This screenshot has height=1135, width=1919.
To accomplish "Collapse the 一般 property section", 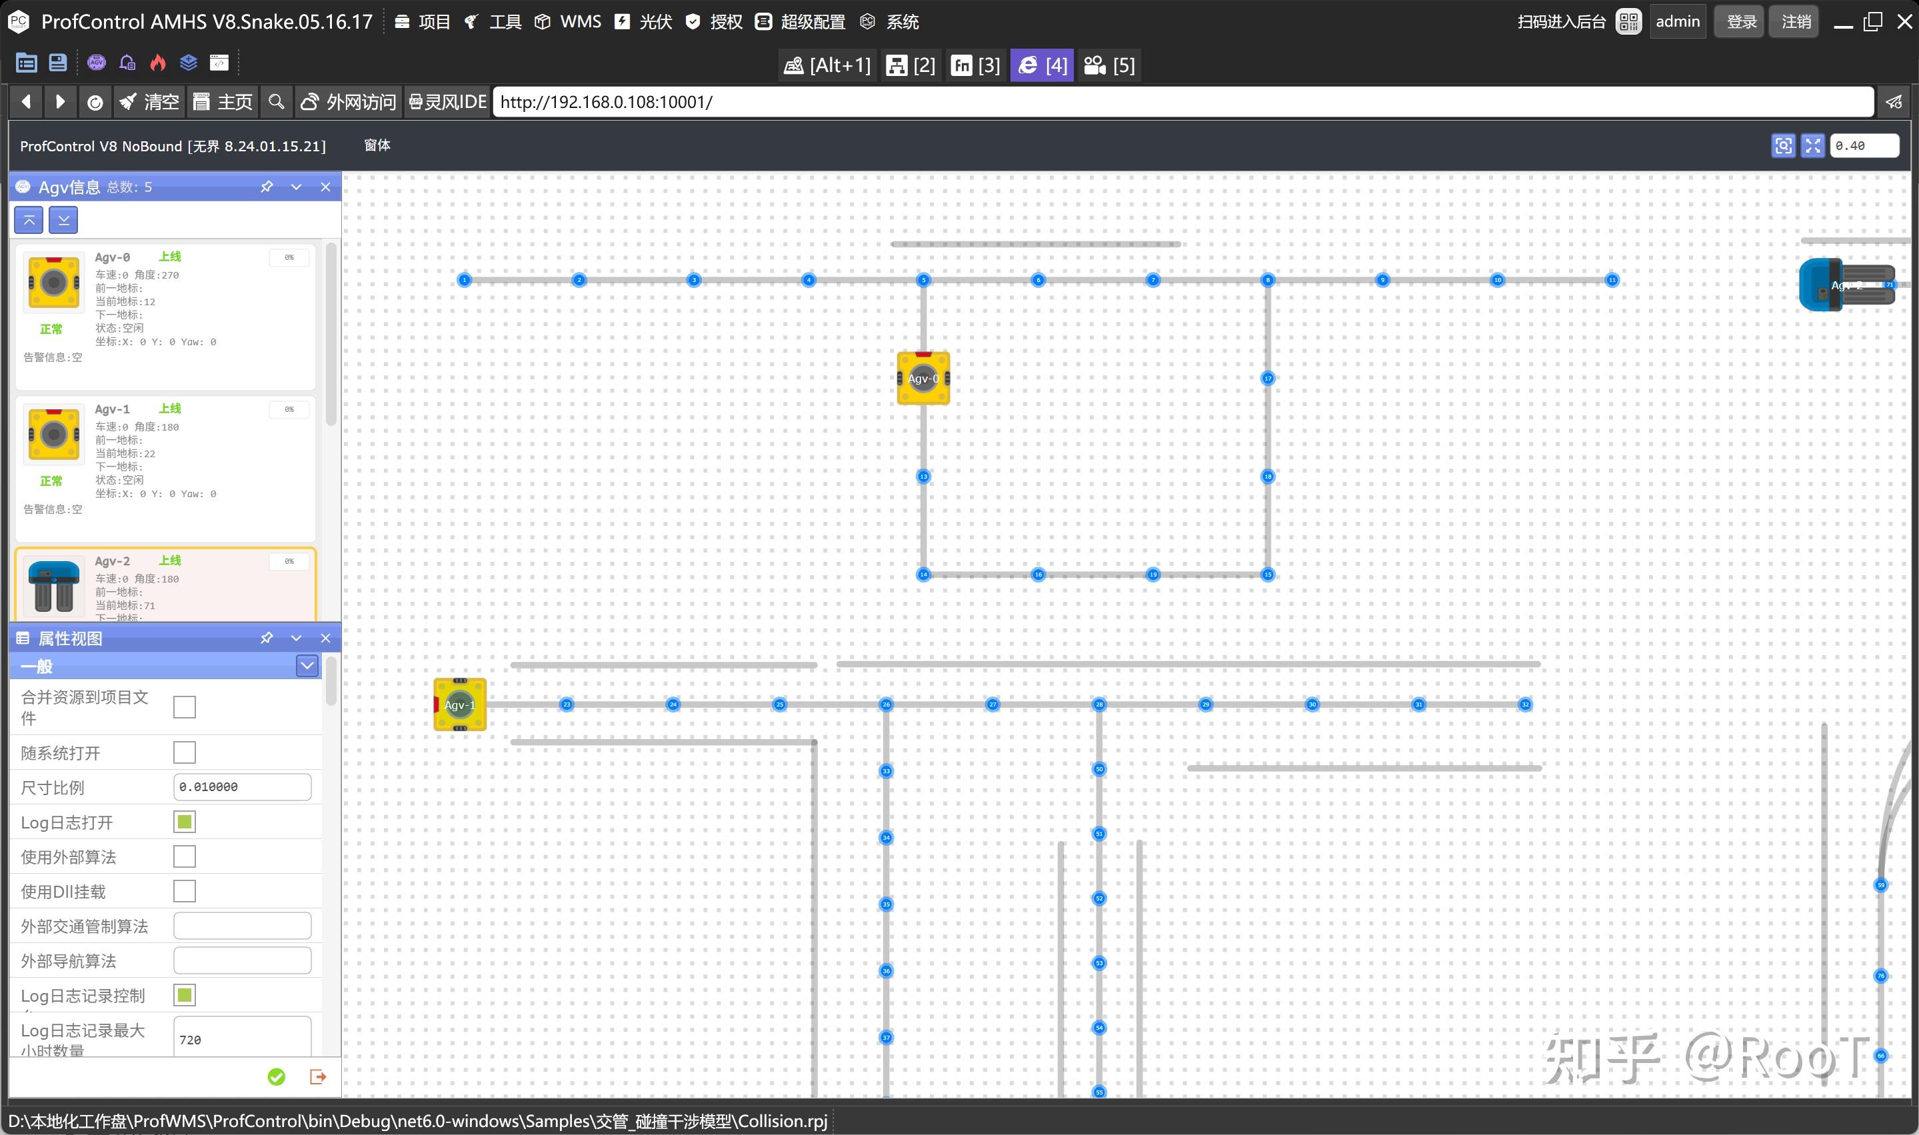I will (x=307, y=666).
